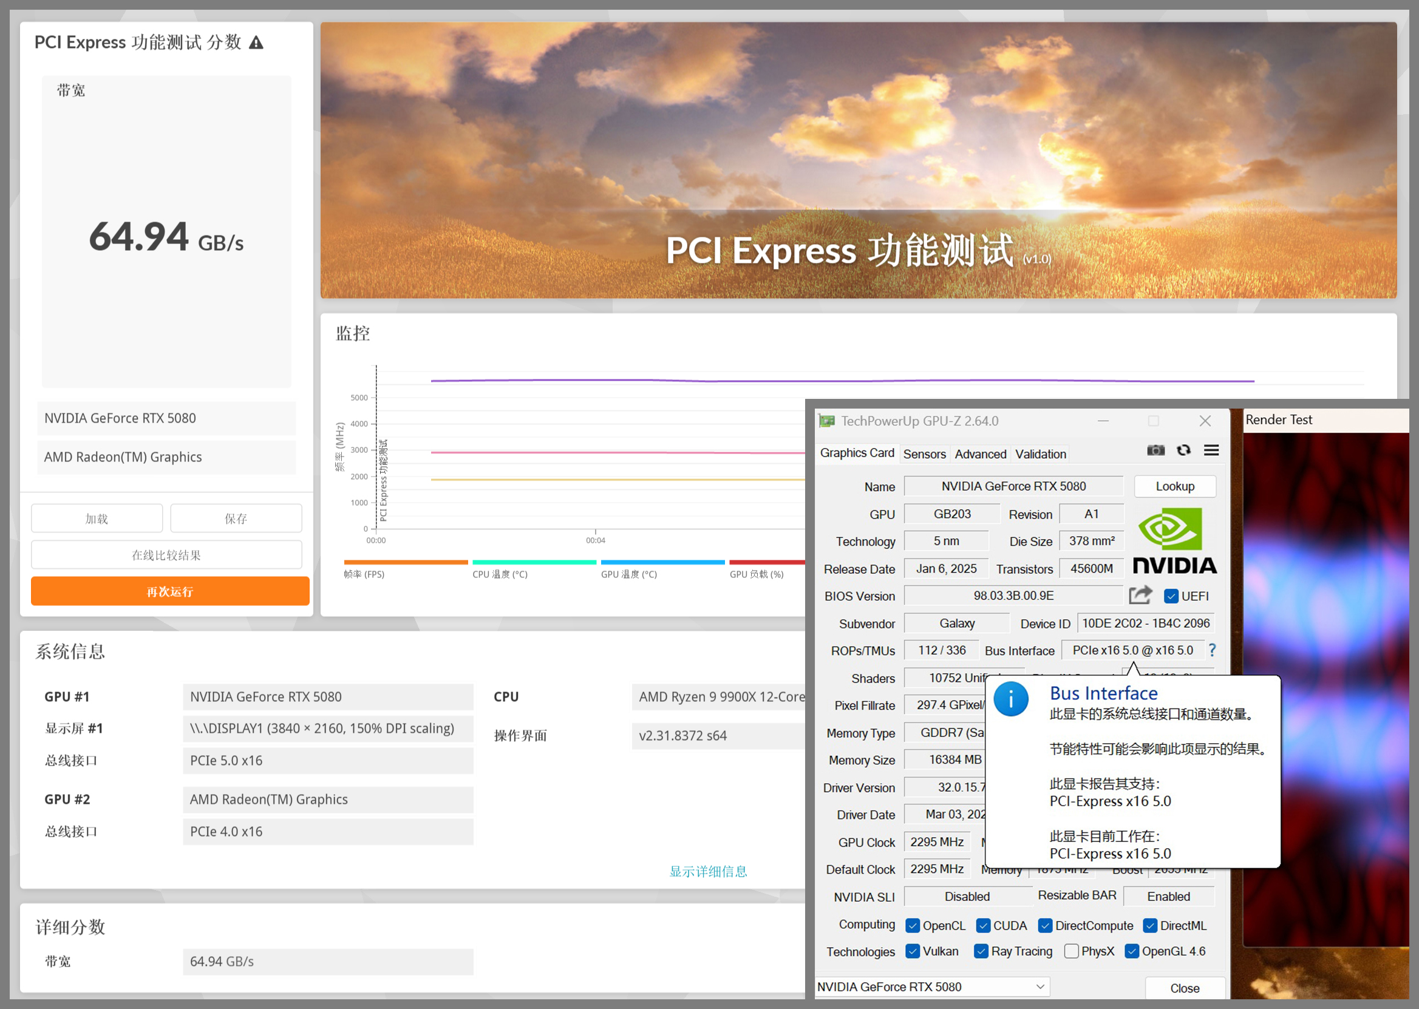Toggle the Vulkan checkbox

(x=912, y=951)
